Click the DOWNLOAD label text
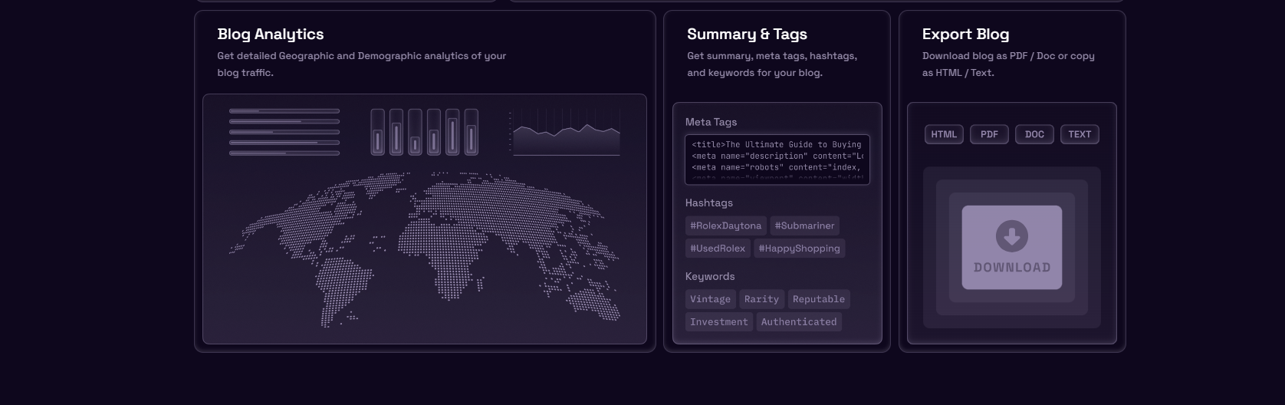The width and height of the screenshot is (1285, 405). [1012, 268]
